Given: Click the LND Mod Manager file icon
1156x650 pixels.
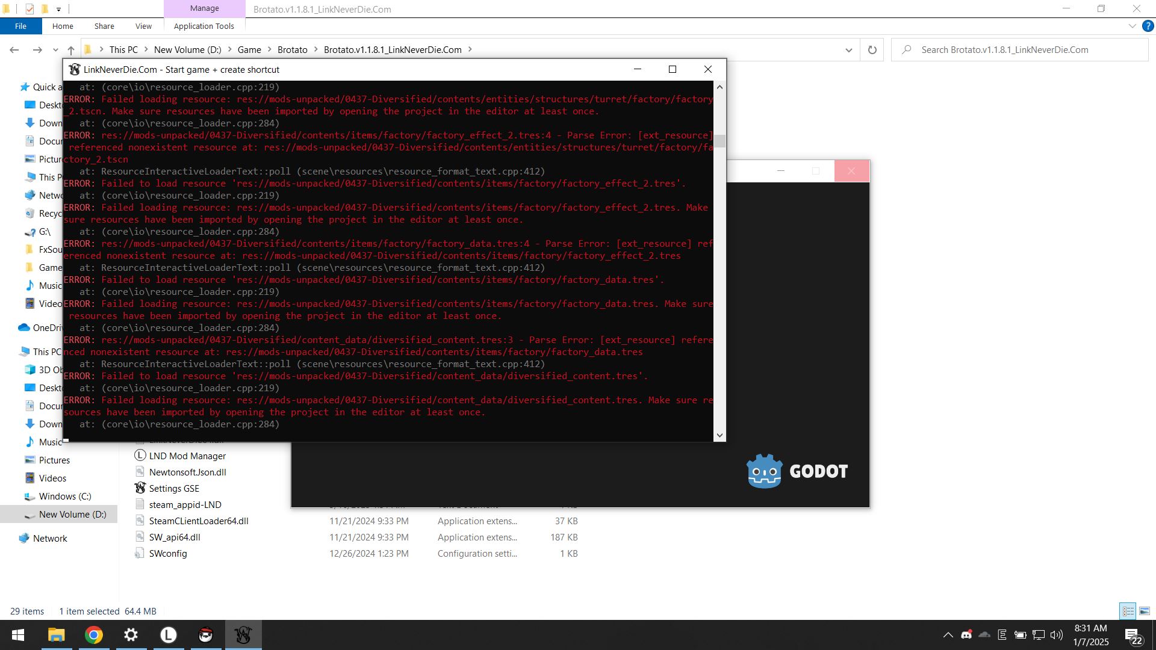Looking at the screenshot, I should pyautogui.click(x=140, y=456).
